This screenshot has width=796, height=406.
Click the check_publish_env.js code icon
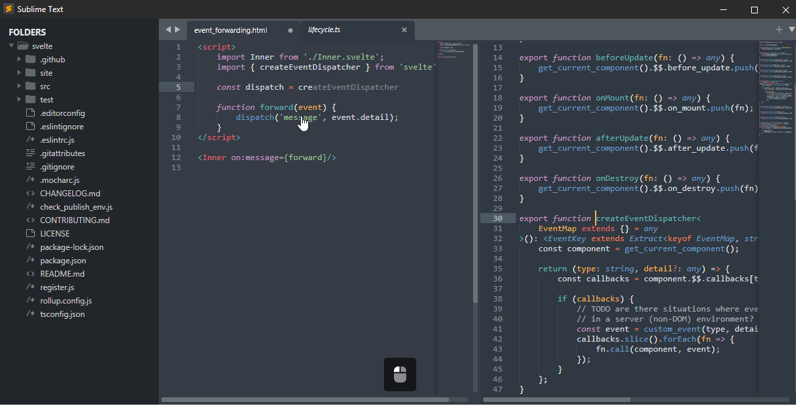(30, 206)
